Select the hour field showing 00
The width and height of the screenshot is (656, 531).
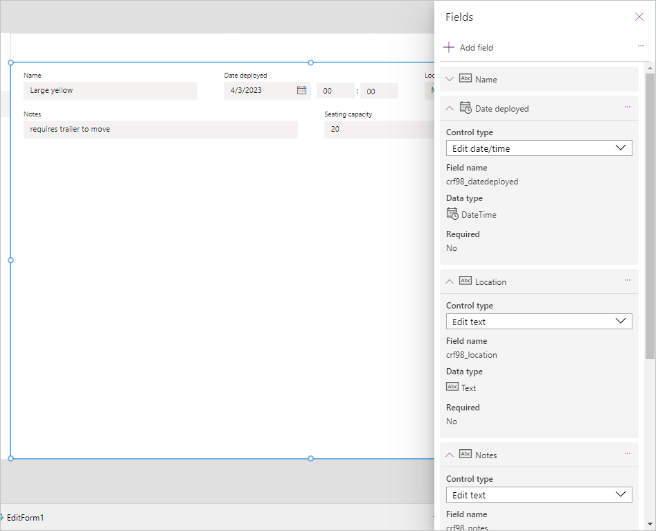click(335, 90)
